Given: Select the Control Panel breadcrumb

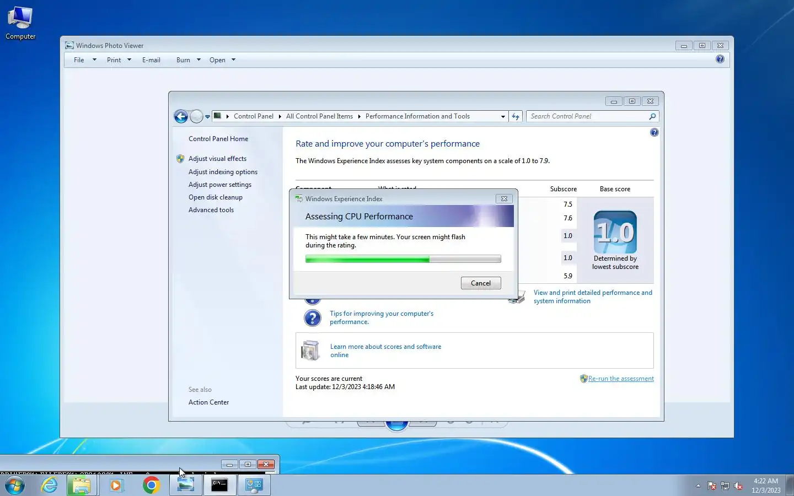Looking at the screenshot, I should [x=253, y=116].
